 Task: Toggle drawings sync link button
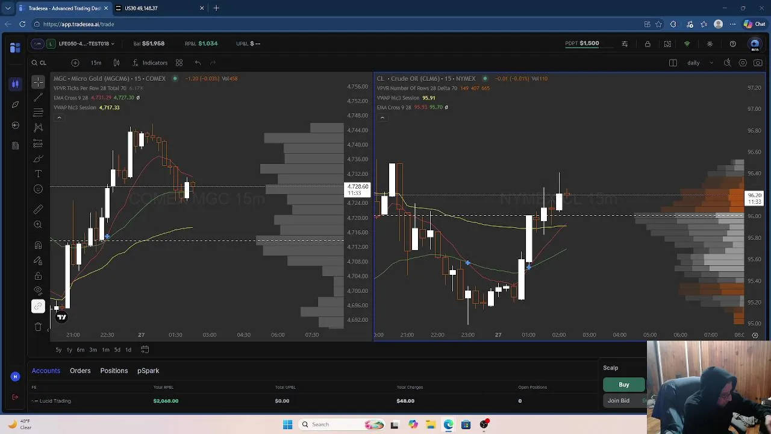click(38, 306)
